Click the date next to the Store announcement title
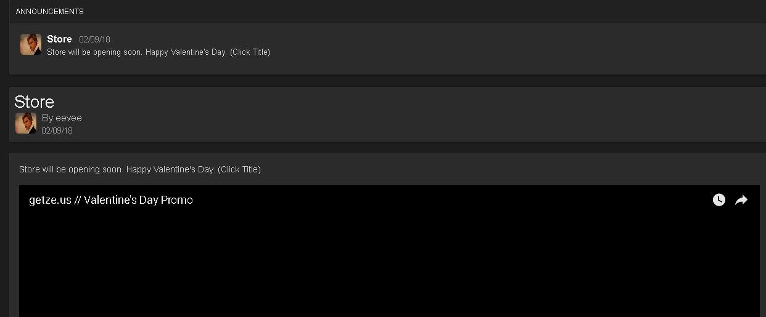Image resolution: width=766 pixels, height=317 pixels. click(x=94, y=40)
